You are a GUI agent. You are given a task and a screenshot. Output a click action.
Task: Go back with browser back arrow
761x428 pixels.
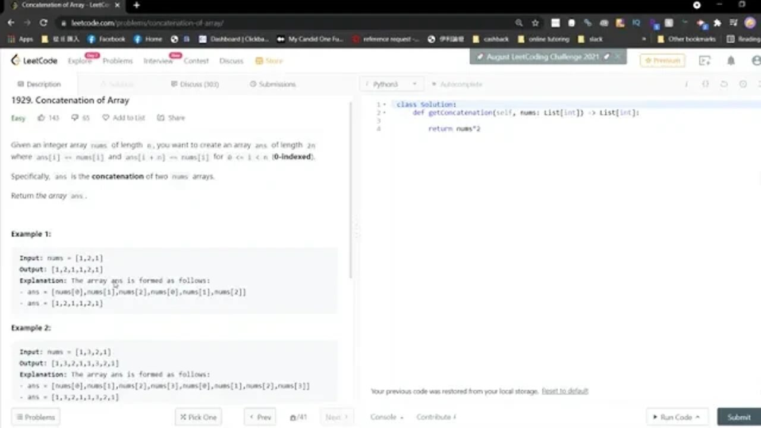[x=11, y=23]
